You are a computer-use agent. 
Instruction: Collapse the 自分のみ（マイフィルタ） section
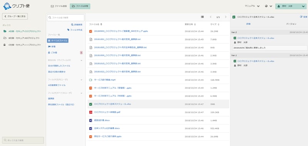click(x=82, y=60)
